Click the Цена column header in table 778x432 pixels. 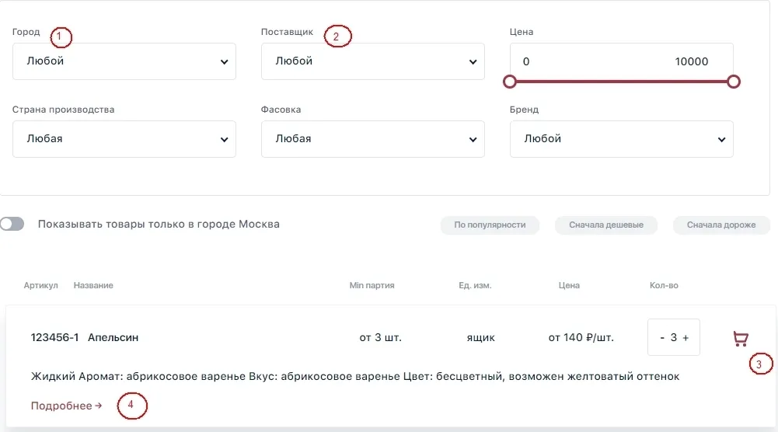pos(569,285)
